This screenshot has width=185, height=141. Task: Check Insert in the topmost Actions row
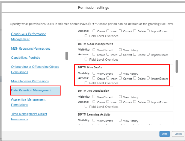tap(108, 31)
